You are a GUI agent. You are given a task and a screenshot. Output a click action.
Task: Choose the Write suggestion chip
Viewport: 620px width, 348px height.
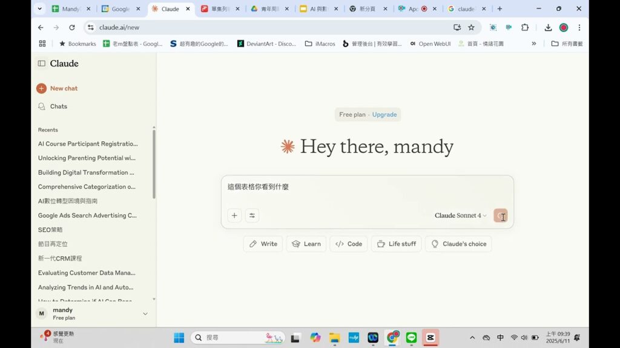(x=263, y=244)
